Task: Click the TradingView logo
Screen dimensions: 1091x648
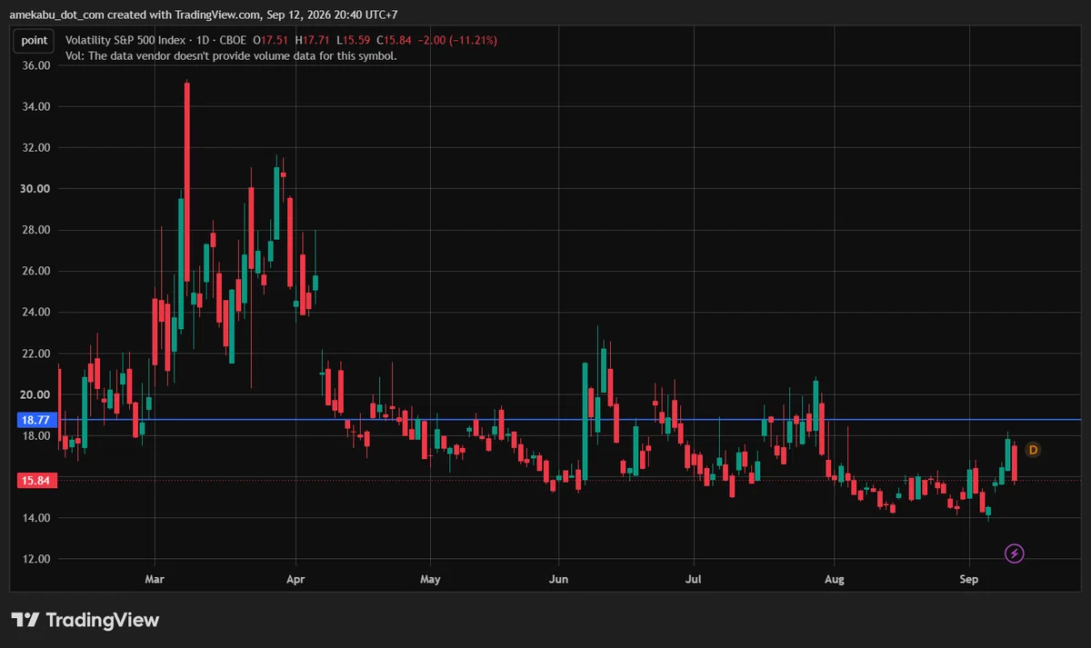Action: pos(85,620)
